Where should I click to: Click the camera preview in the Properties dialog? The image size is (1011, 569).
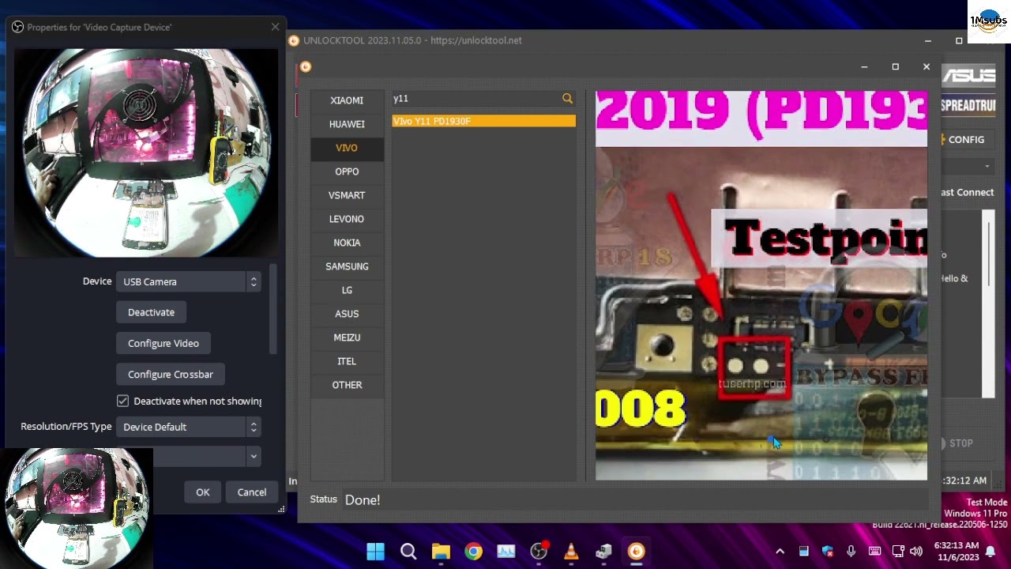pyautogui.click(x=146, y=153)
